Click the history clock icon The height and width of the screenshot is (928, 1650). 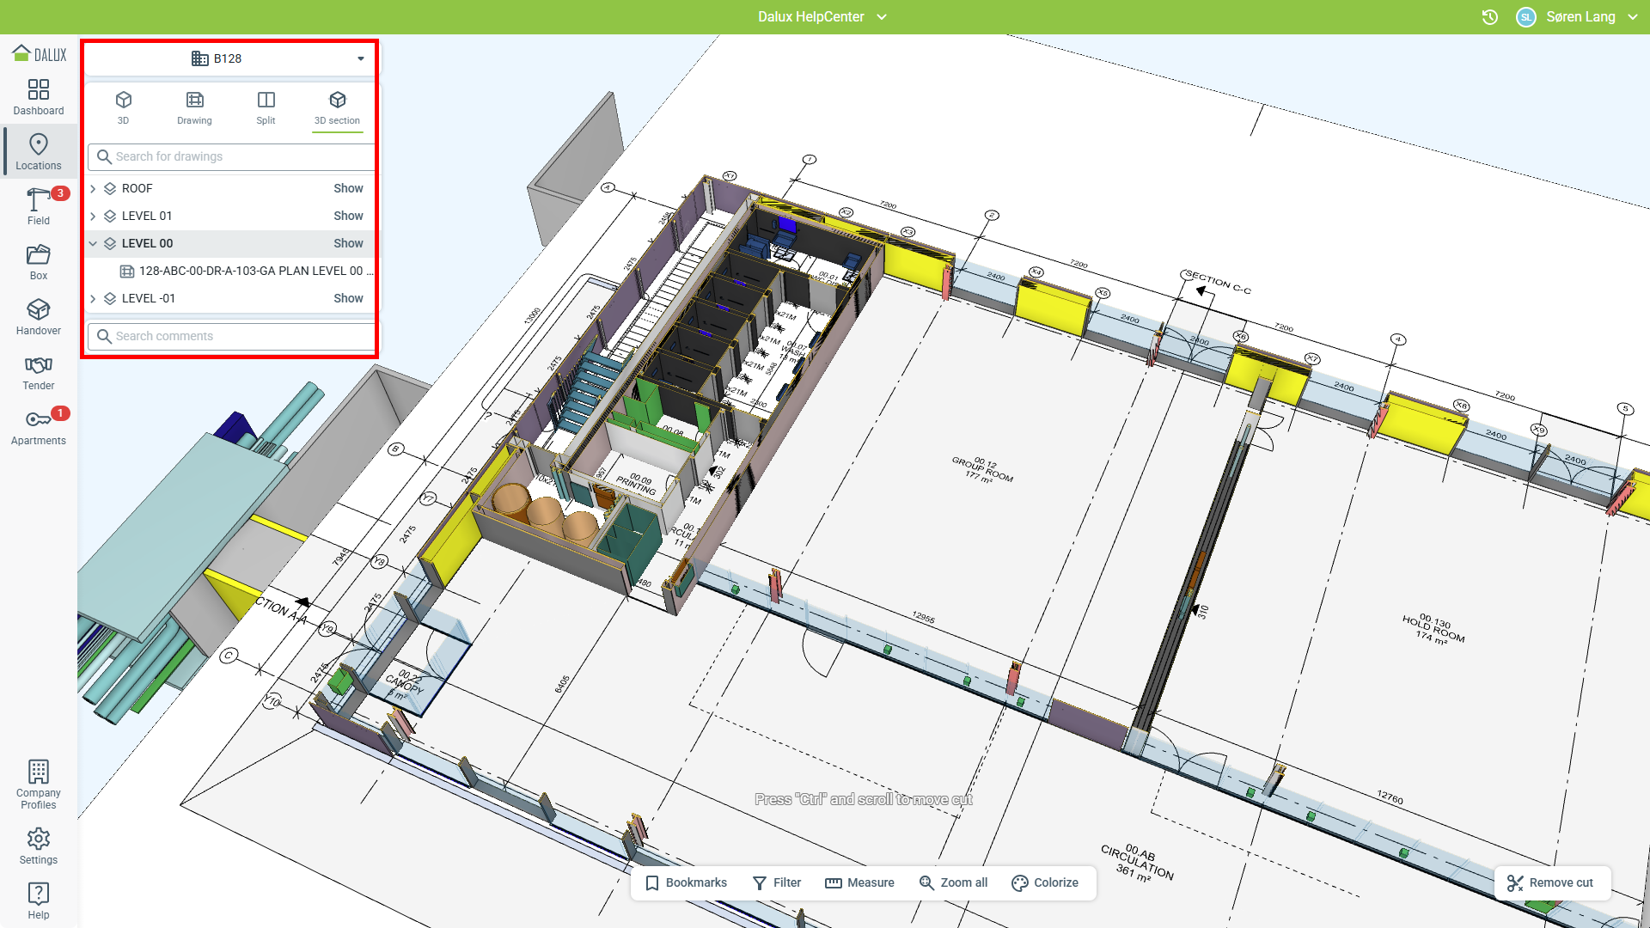coord(1489,17)
